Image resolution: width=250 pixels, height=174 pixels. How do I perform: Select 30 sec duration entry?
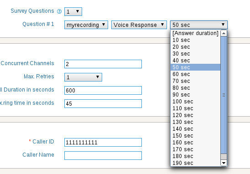195,54
